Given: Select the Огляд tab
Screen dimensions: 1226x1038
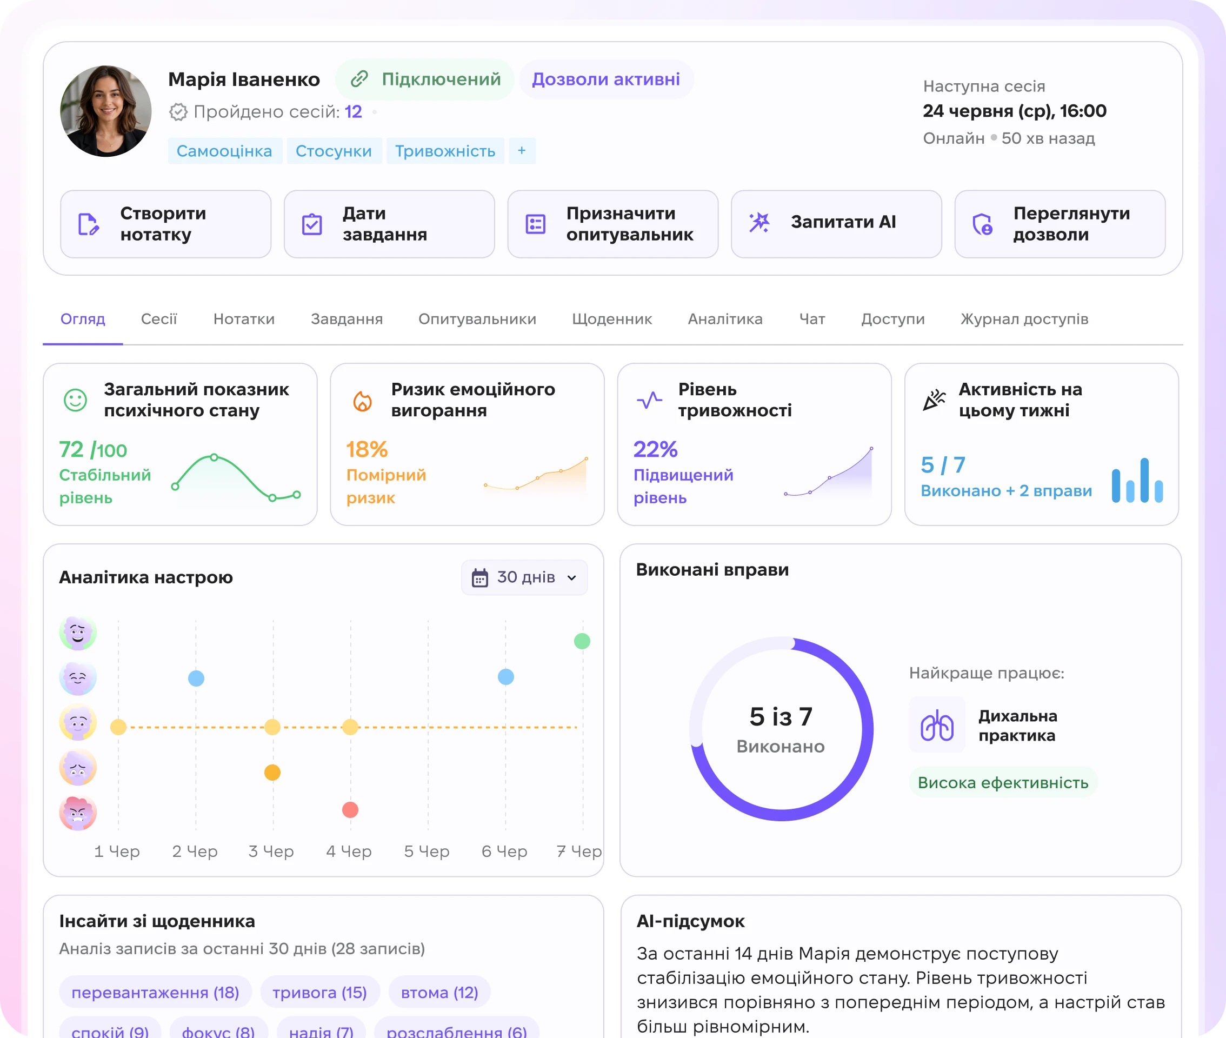Looking at the screenshot, I should (x=83, y=319).
